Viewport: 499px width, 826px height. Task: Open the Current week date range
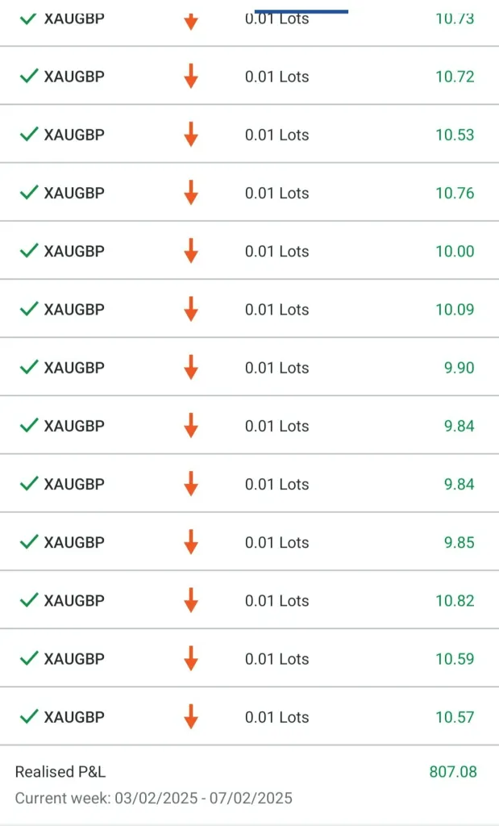pos(153,799)
